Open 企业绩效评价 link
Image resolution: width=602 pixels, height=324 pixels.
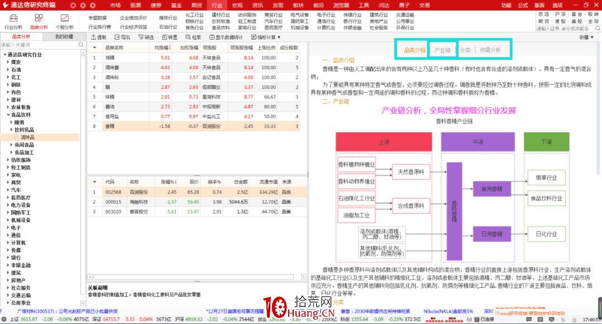coord(133,18)
